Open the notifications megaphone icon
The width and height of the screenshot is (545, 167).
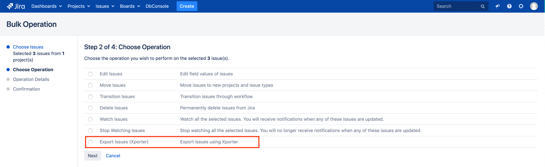[498, 6]
